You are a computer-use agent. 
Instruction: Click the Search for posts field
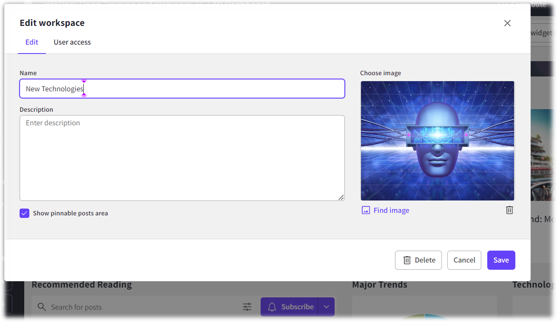point(143,307)
